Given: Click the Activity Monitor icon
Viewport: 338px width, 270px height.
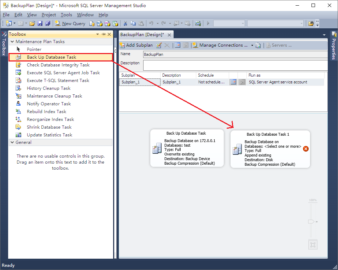Looking at the screenshot, I should click(x=198, y=23).
